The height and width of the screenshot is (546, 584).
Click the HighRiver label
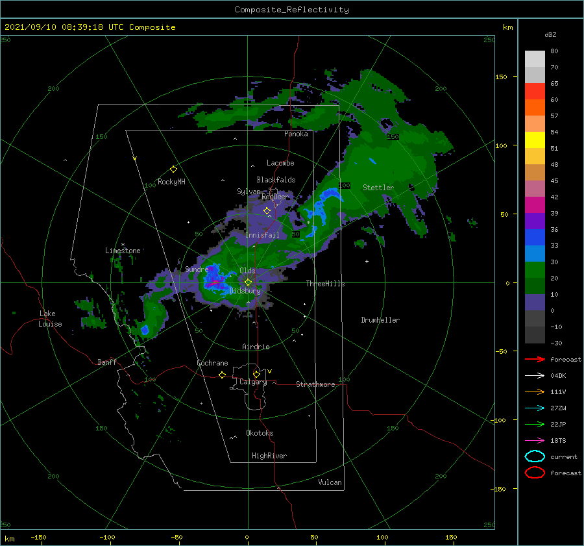pyautogui.click(x=269, y=456)
